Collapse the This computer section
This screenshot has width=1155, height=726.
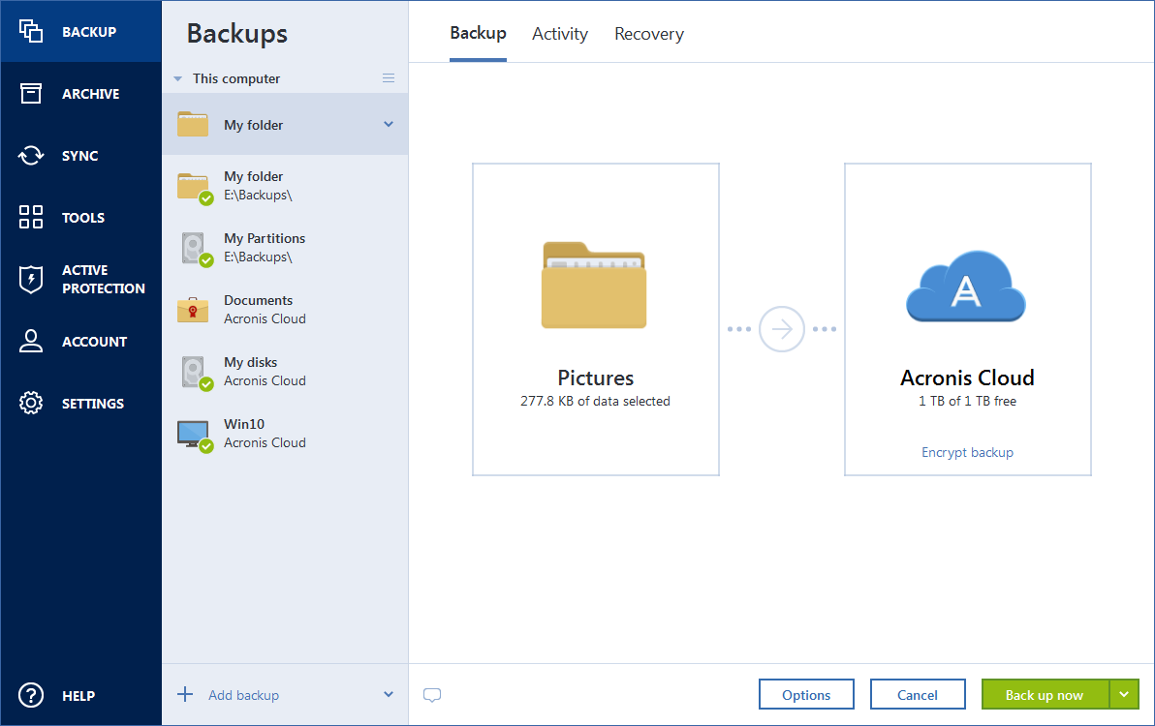pos(177,78)
